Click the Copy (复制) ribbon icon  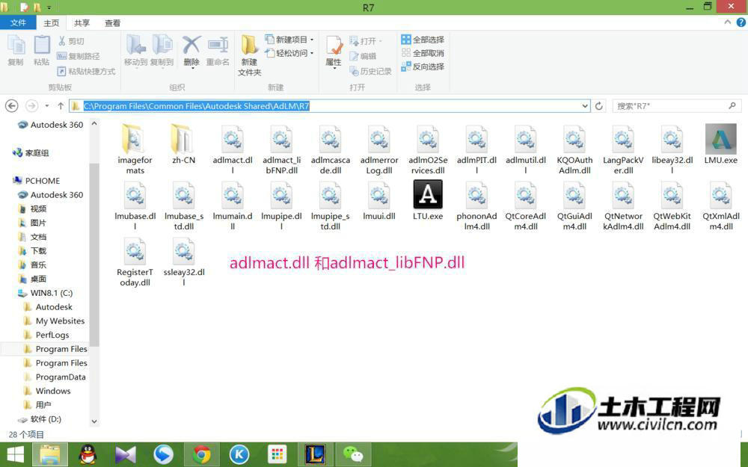point(16,51)
